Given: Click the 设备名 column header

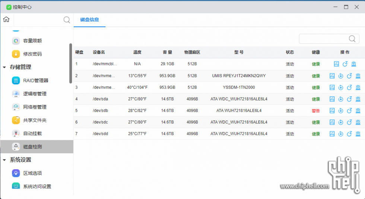Looking at the screenshot, I should (99, 52).
